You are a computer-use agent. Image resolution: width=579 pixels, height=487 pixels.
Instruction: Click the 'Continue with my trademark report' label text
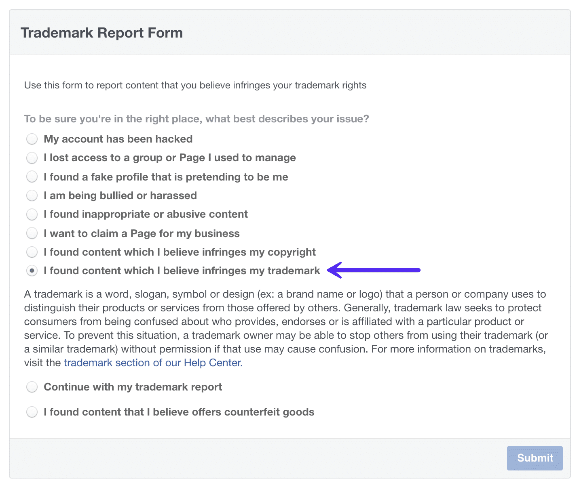pyautogui.click(x=133, y=387)
